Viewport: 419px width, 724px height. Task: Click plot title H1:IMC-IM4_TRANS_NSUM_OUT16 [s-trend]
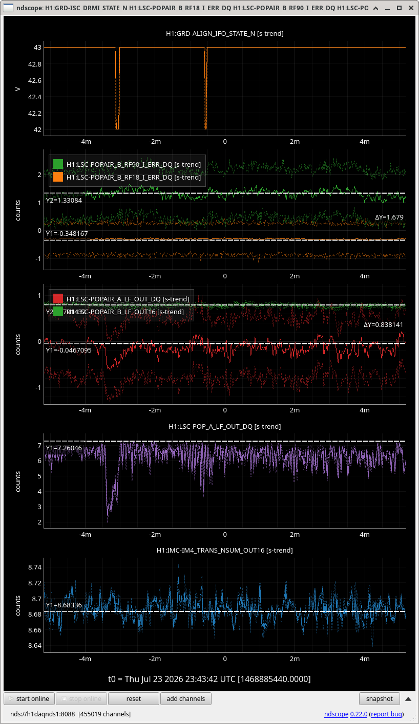pos(225,550)
